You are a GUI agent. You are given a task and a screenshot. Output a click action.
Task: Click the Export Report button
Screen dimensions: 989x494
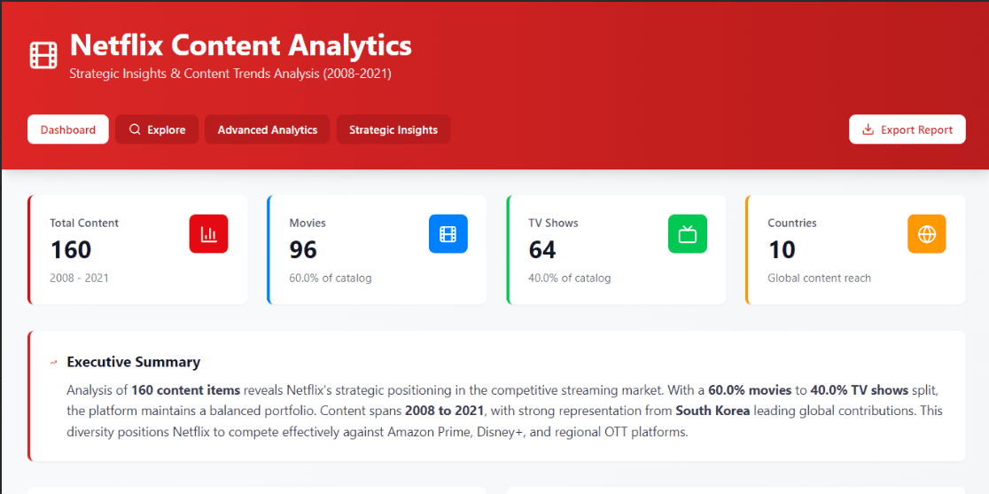coord(907,129)
